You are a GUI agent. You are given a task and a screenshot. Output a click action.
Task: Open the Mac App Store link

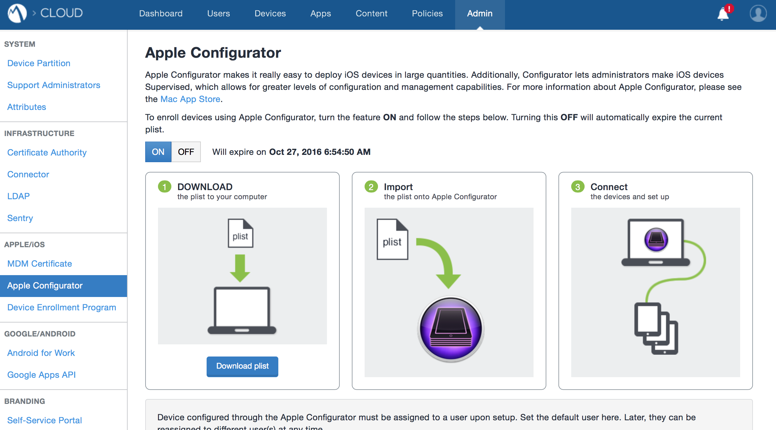pyautogui.click(x=190, y=99)
